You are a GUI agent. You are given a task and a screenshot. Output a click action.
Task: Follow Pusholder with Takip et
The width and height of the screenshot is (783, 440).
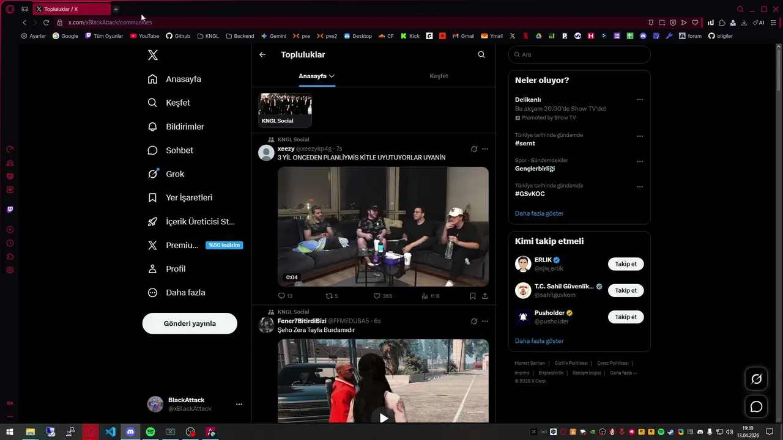pos(626,317)
